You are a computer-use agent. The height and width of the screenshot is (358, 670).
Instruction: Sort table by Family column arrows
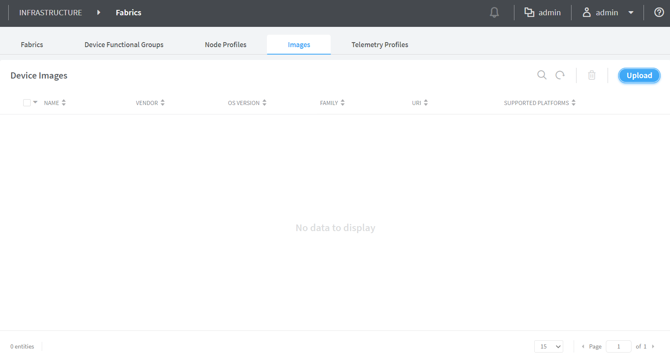coord(343,103)
